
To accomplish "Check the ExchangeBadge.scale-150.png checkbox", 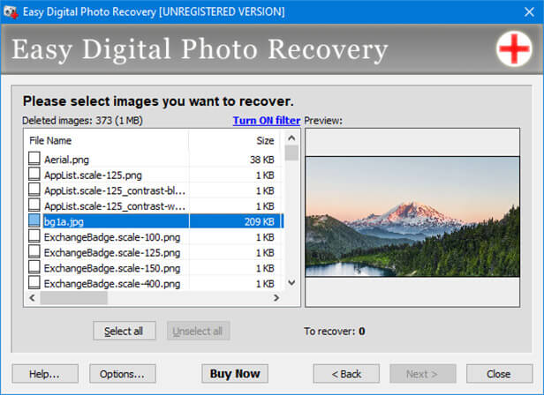I will 34,267.
